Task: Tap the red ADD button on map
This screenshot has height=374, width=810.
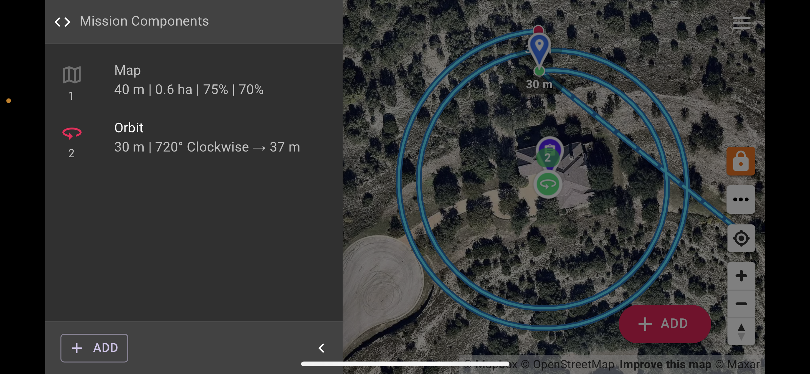Action: click(665, 324)
